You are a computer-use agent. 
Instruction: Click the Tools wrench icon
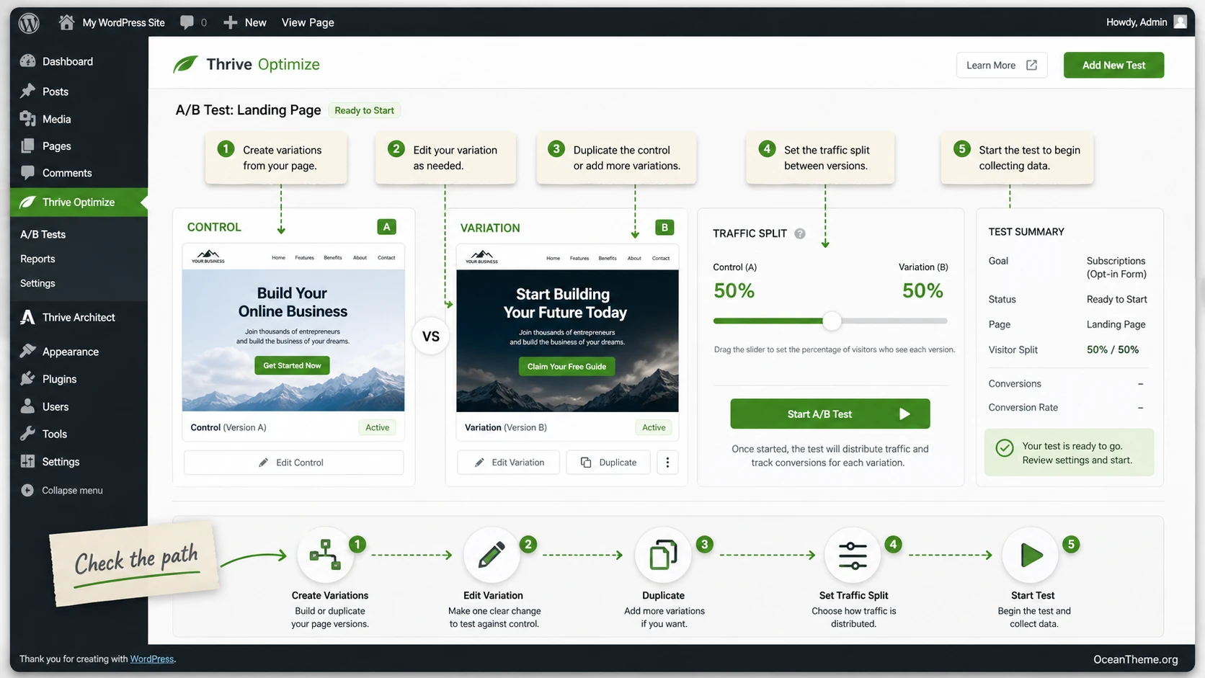pos(27,434)
